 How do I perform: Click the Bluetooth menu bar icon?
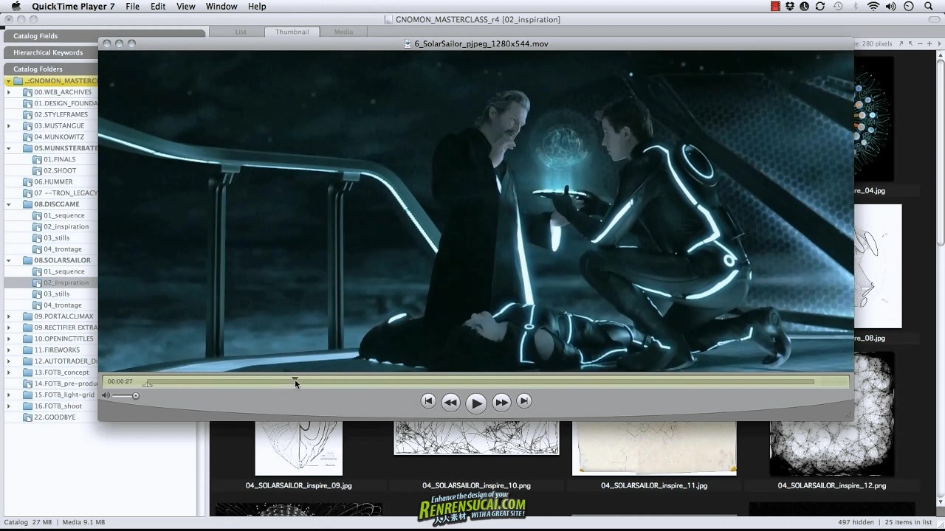click(x=856, y=7)
